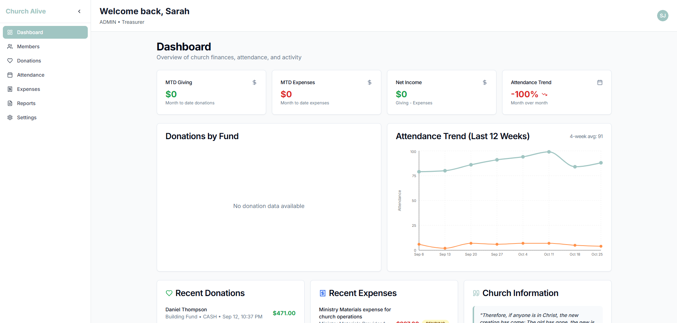This screenshot has height=323, width=677.
Task: Select the Dashboard grid icon in sidebar
Action: [10, 32]
